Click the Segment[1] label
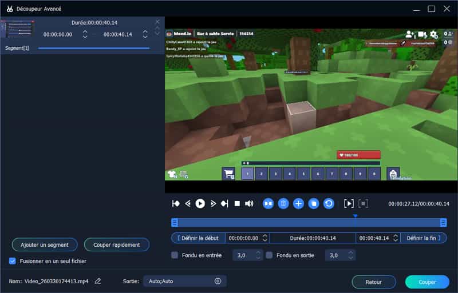The height and width of the screenshot is (293, 458). 17,48
